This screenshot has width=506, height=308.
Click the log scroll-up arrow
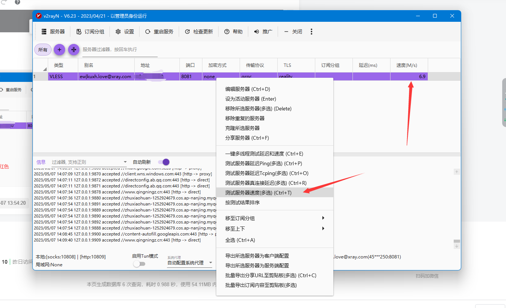(457, 172)
